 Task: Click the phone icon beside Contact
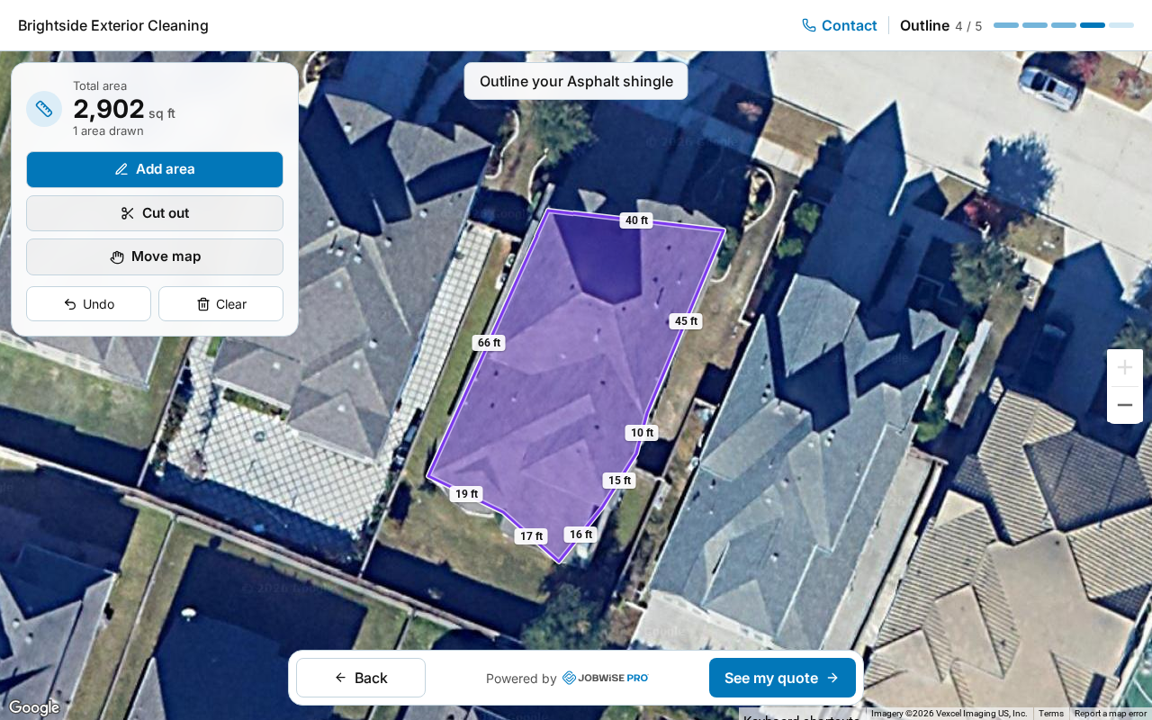click(x=809, y=25)
